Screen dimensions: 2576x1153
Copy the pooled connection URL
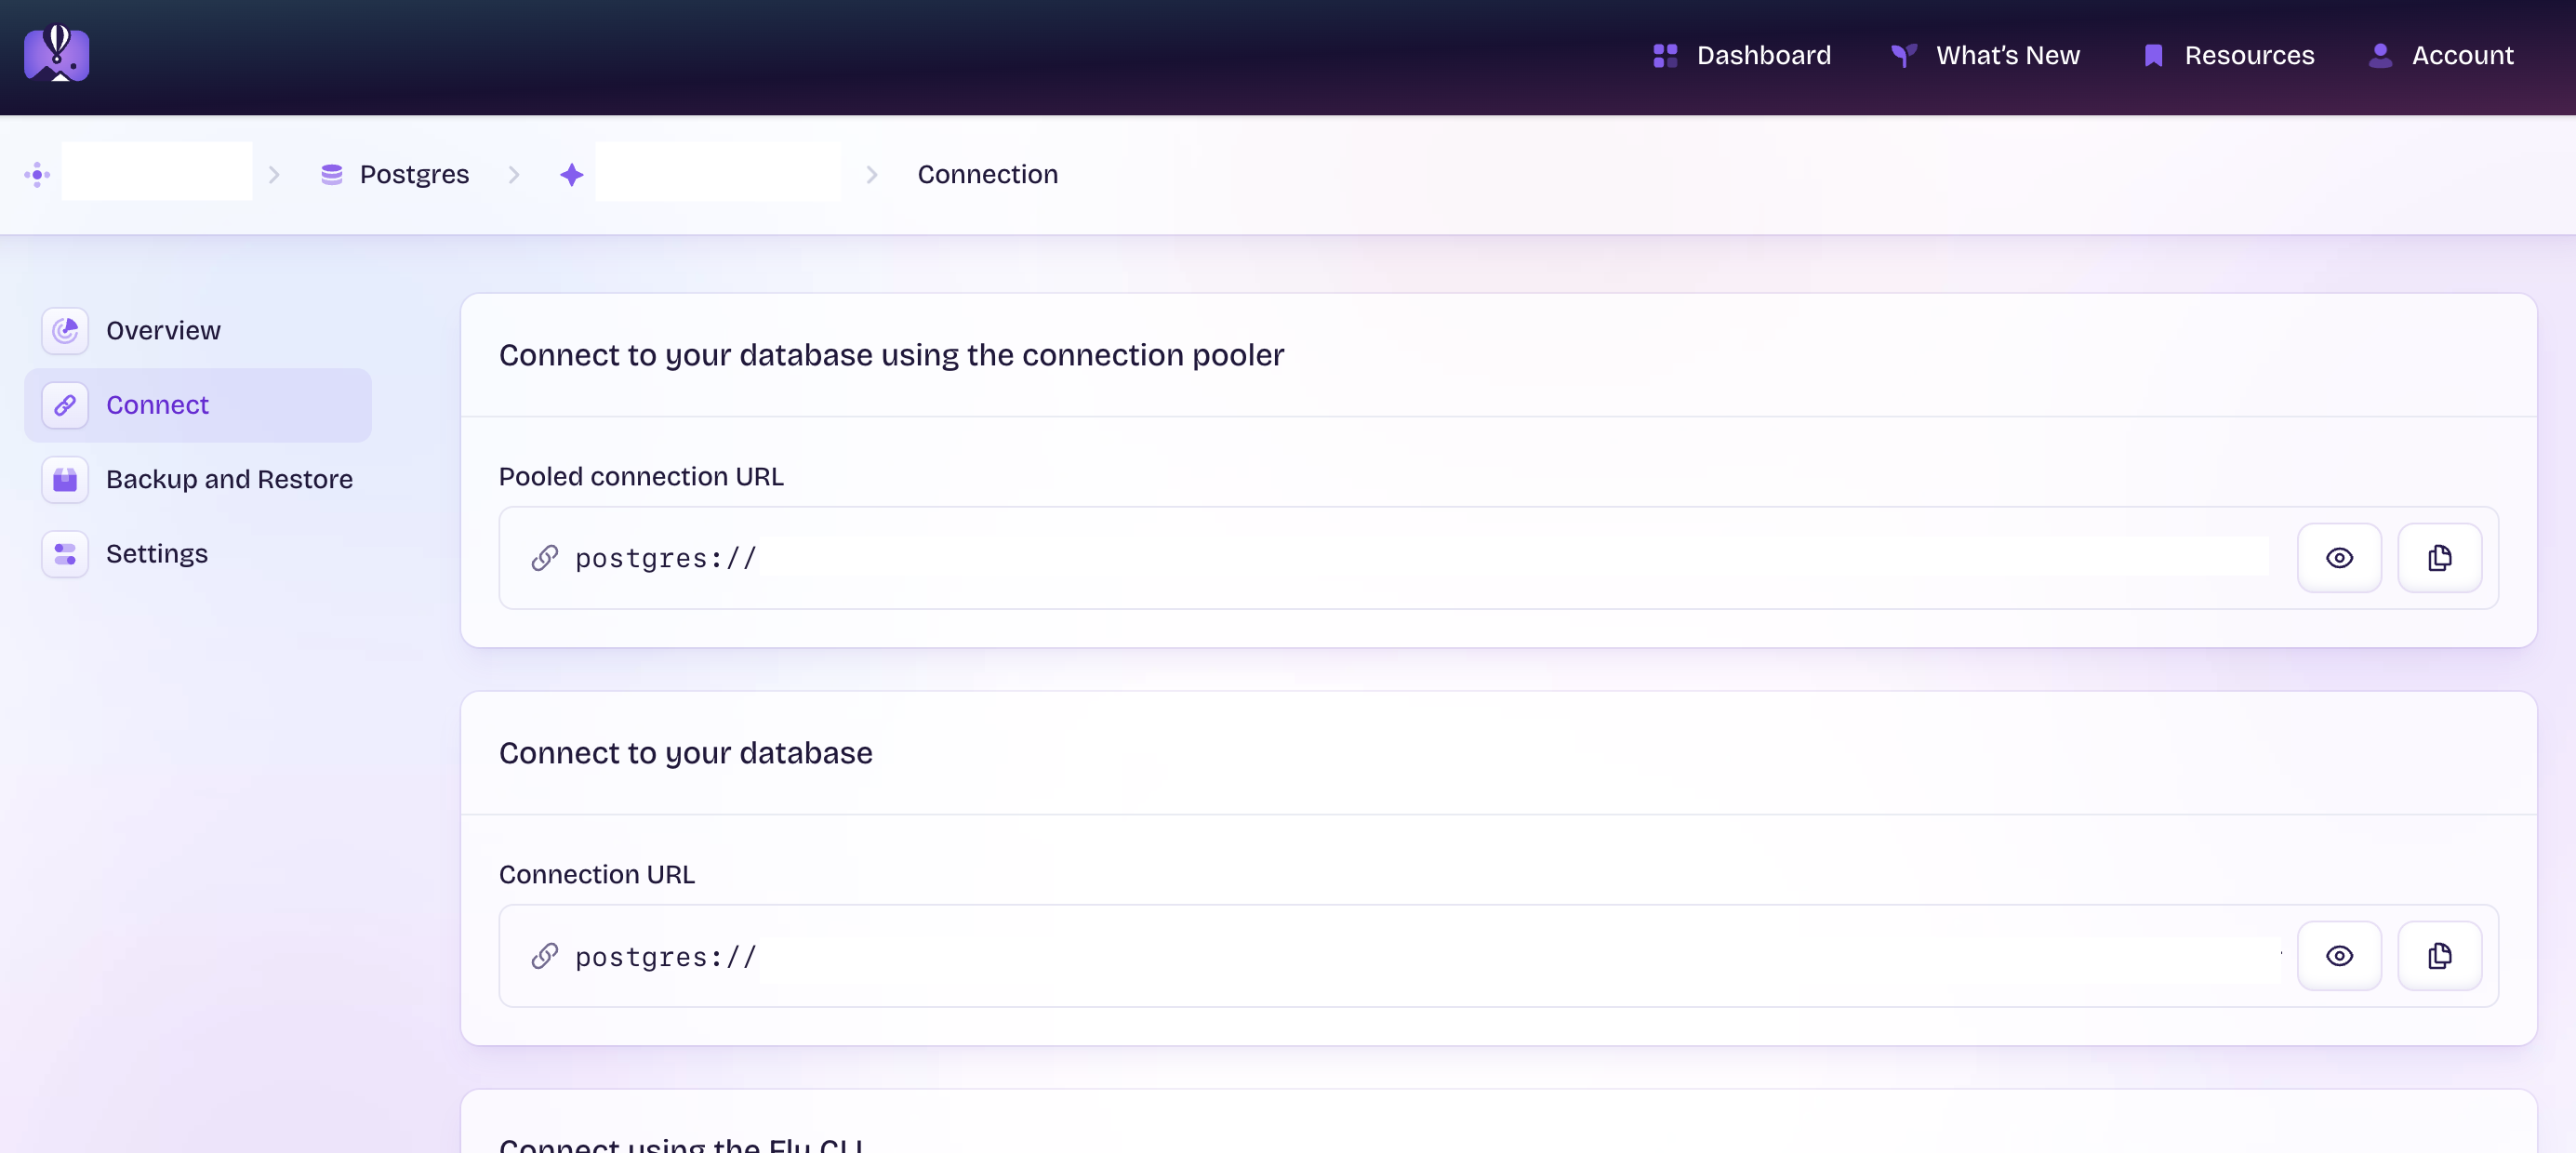(2440, 558)
